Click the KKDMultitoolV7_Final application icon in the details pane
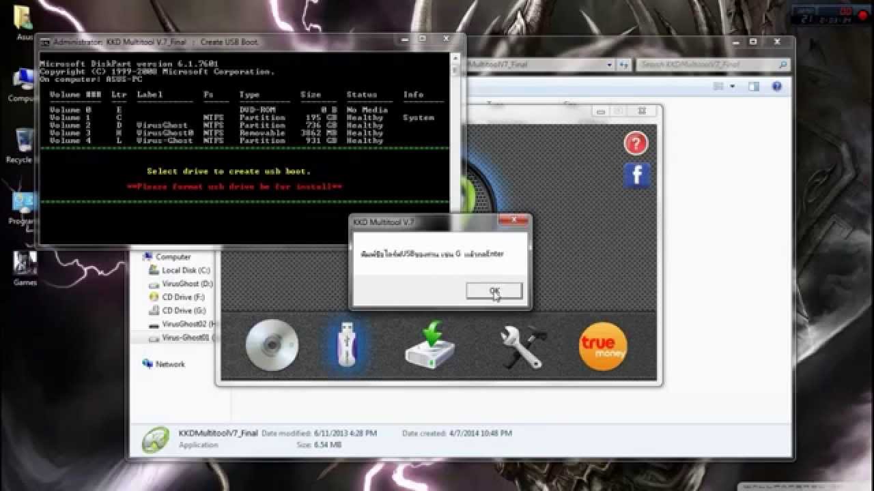The image size is (874, 491). pos(156,440)
